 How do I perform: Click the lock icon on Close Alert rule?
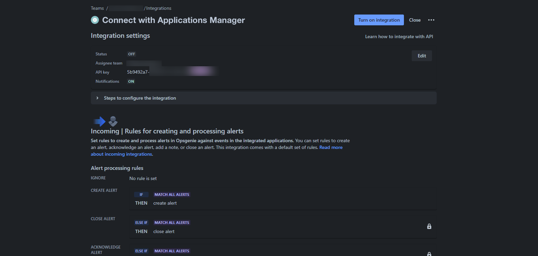pyautogui.click(x=429, y=226)
